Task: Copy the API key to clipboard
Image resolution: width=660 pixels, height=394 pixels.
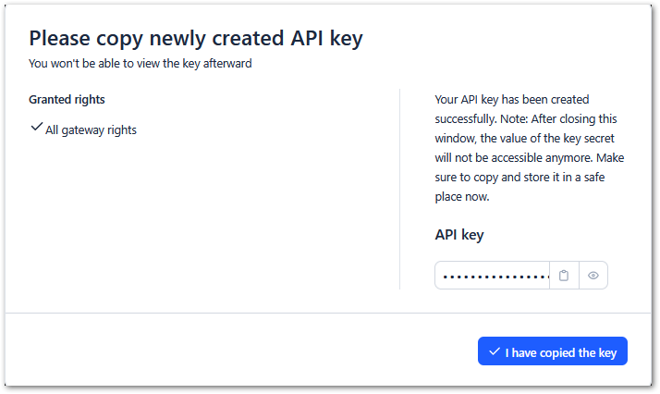Action: [564, 276]
